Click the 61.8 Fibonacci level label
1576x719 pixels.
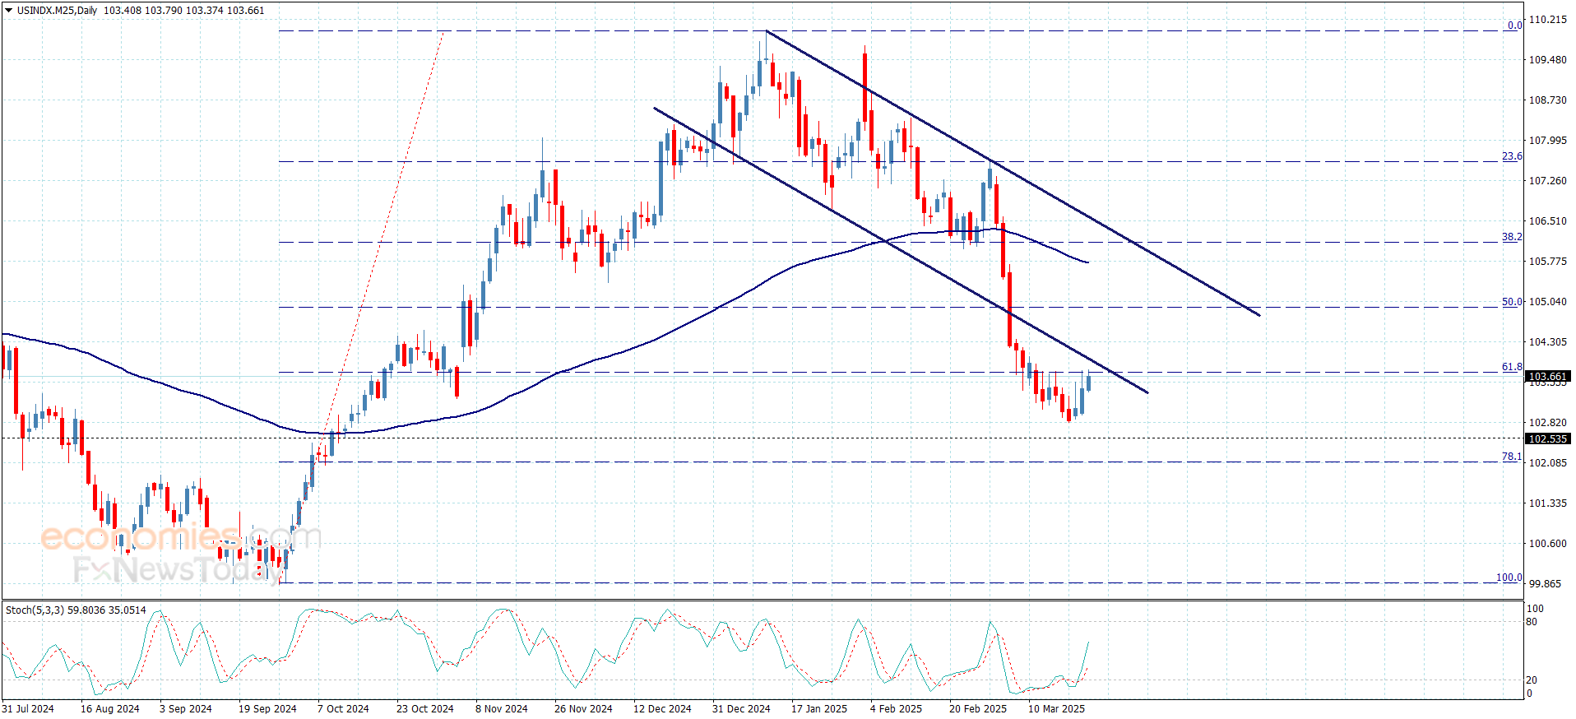pos(1512,367)
